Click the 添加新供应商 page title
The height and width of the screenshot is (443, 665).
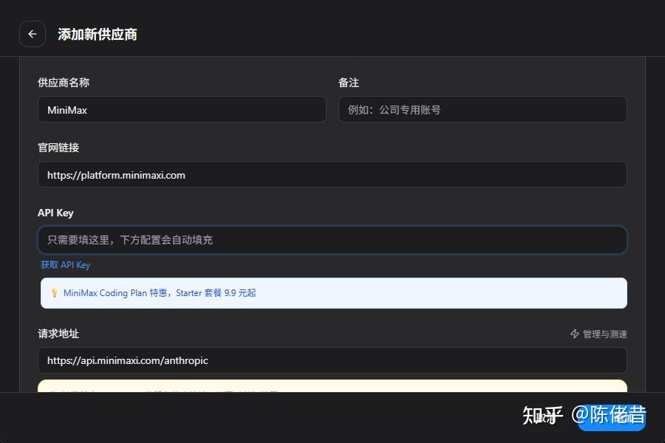98,35
